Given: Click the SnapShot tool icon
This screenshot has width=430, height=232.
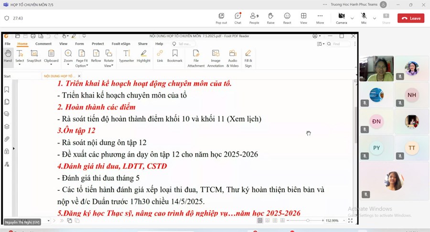Looking at the screenshot, I should (x=34, y=56).
